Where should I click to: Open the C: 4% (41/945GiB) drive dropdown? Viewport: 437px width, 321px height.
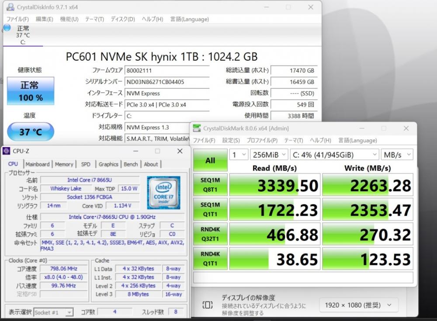point(334,155)
